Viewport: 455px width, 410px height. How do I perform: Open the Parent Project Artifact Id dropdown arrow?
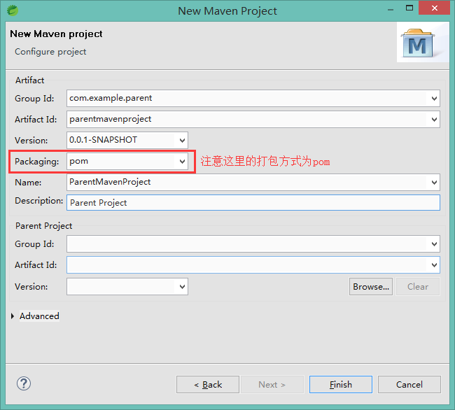(434, 264)
